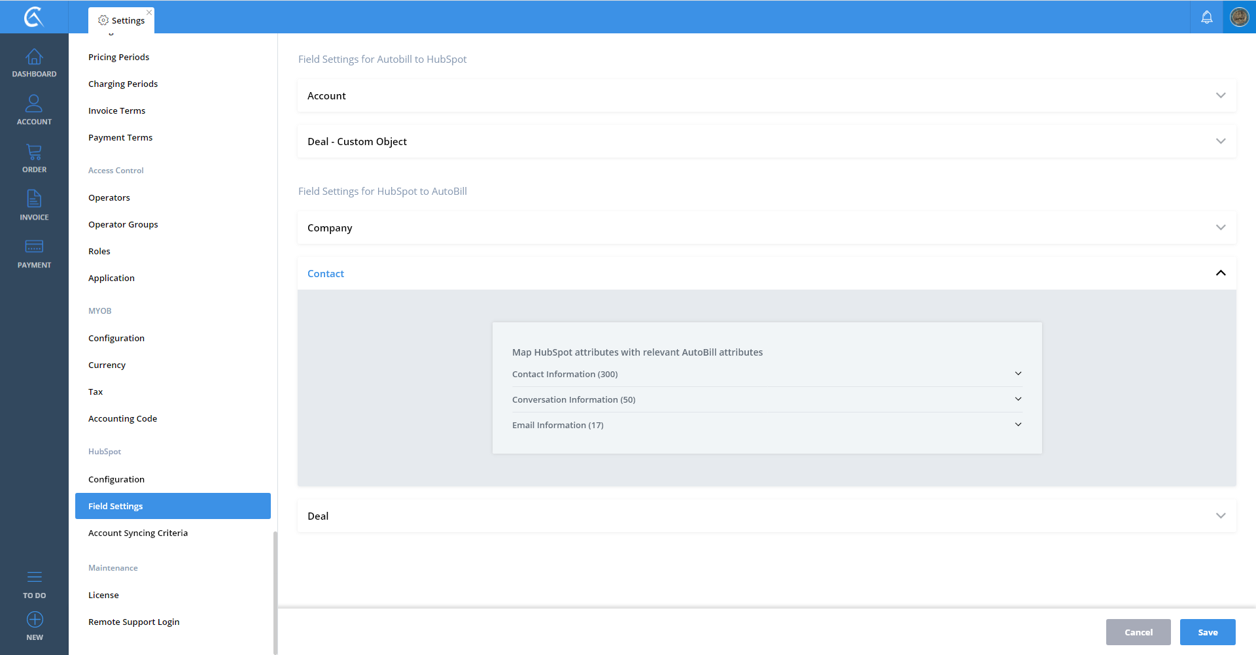Click the New plus icon
Image resolution: width=1256 pixels, height=655 pixels.
point(34,620)
